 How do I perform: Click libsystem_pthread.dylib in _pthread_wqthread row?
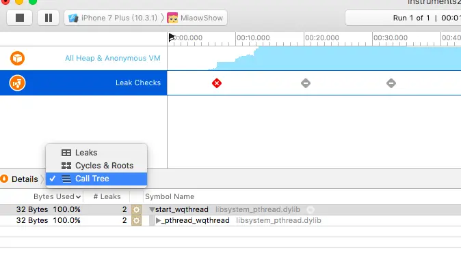point(278,220)
